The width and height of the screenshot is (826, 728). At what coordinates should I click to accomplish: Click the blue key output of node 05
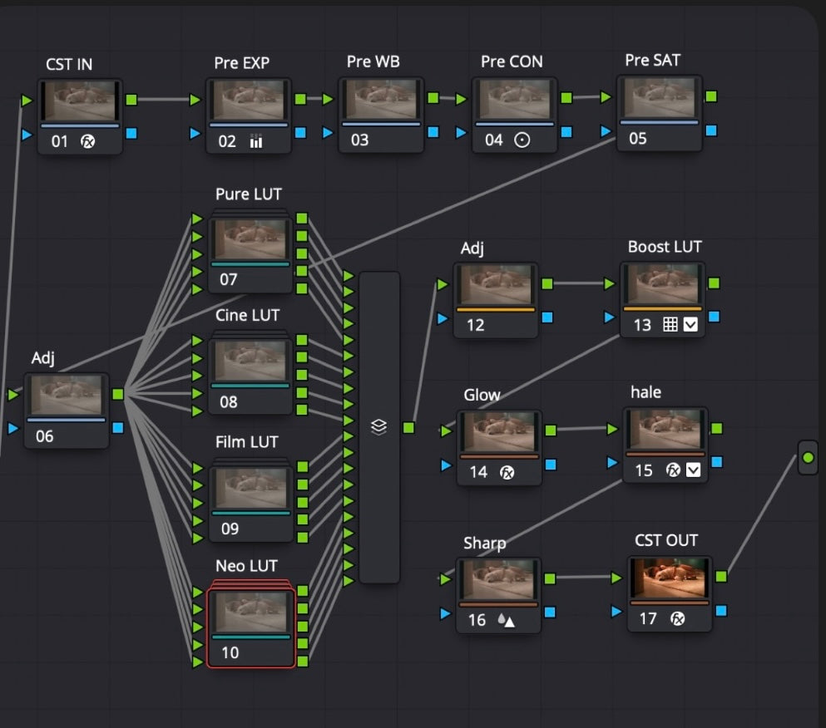coord(711,130)
